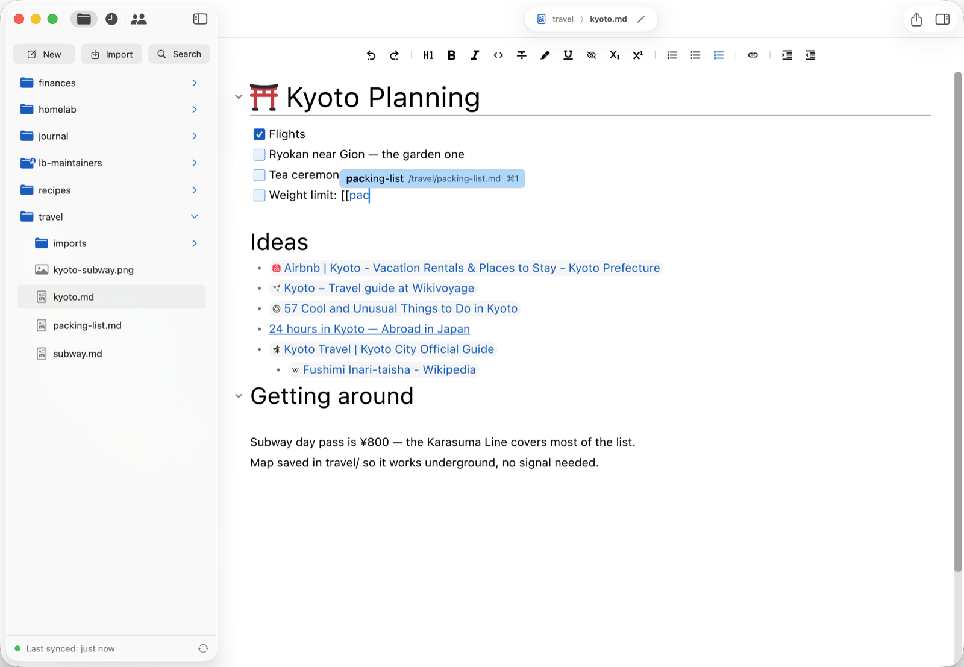Screen dimensions: 964x667
Task: Insert a numbered list
Action: point(672,55)
